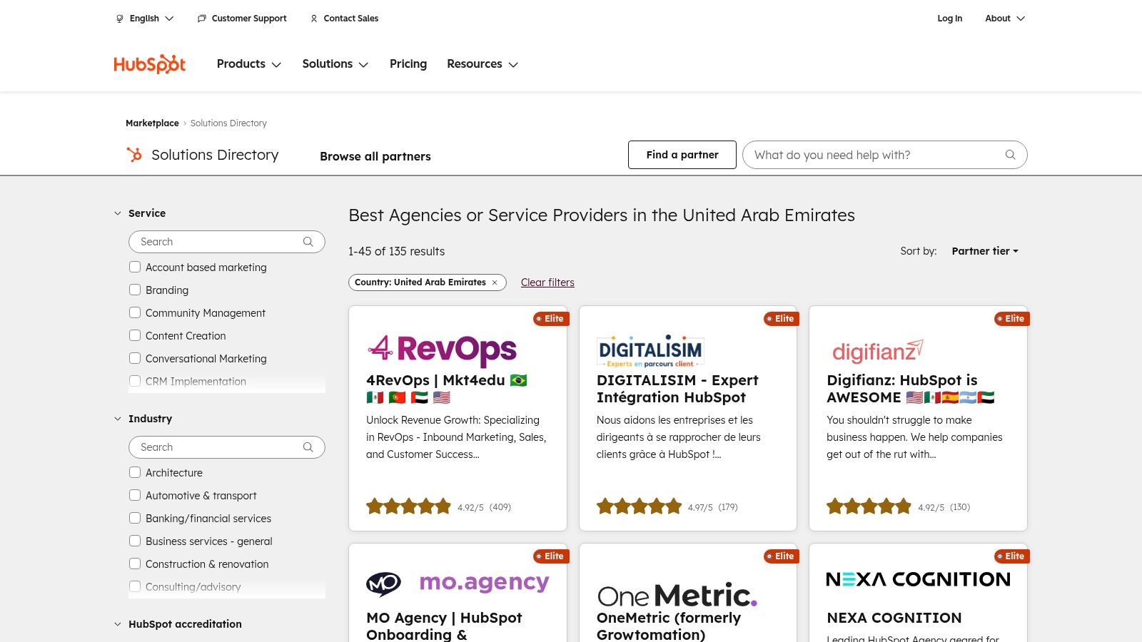Screen dimensions: 1142x642
Task: Check the Account based marketing checkbox
Action: coord(135,267)
